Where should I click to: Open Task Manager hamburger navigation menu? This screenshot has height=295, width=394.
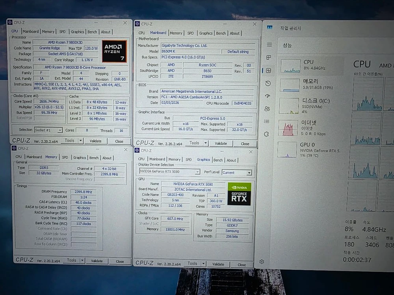coord(269,45)
